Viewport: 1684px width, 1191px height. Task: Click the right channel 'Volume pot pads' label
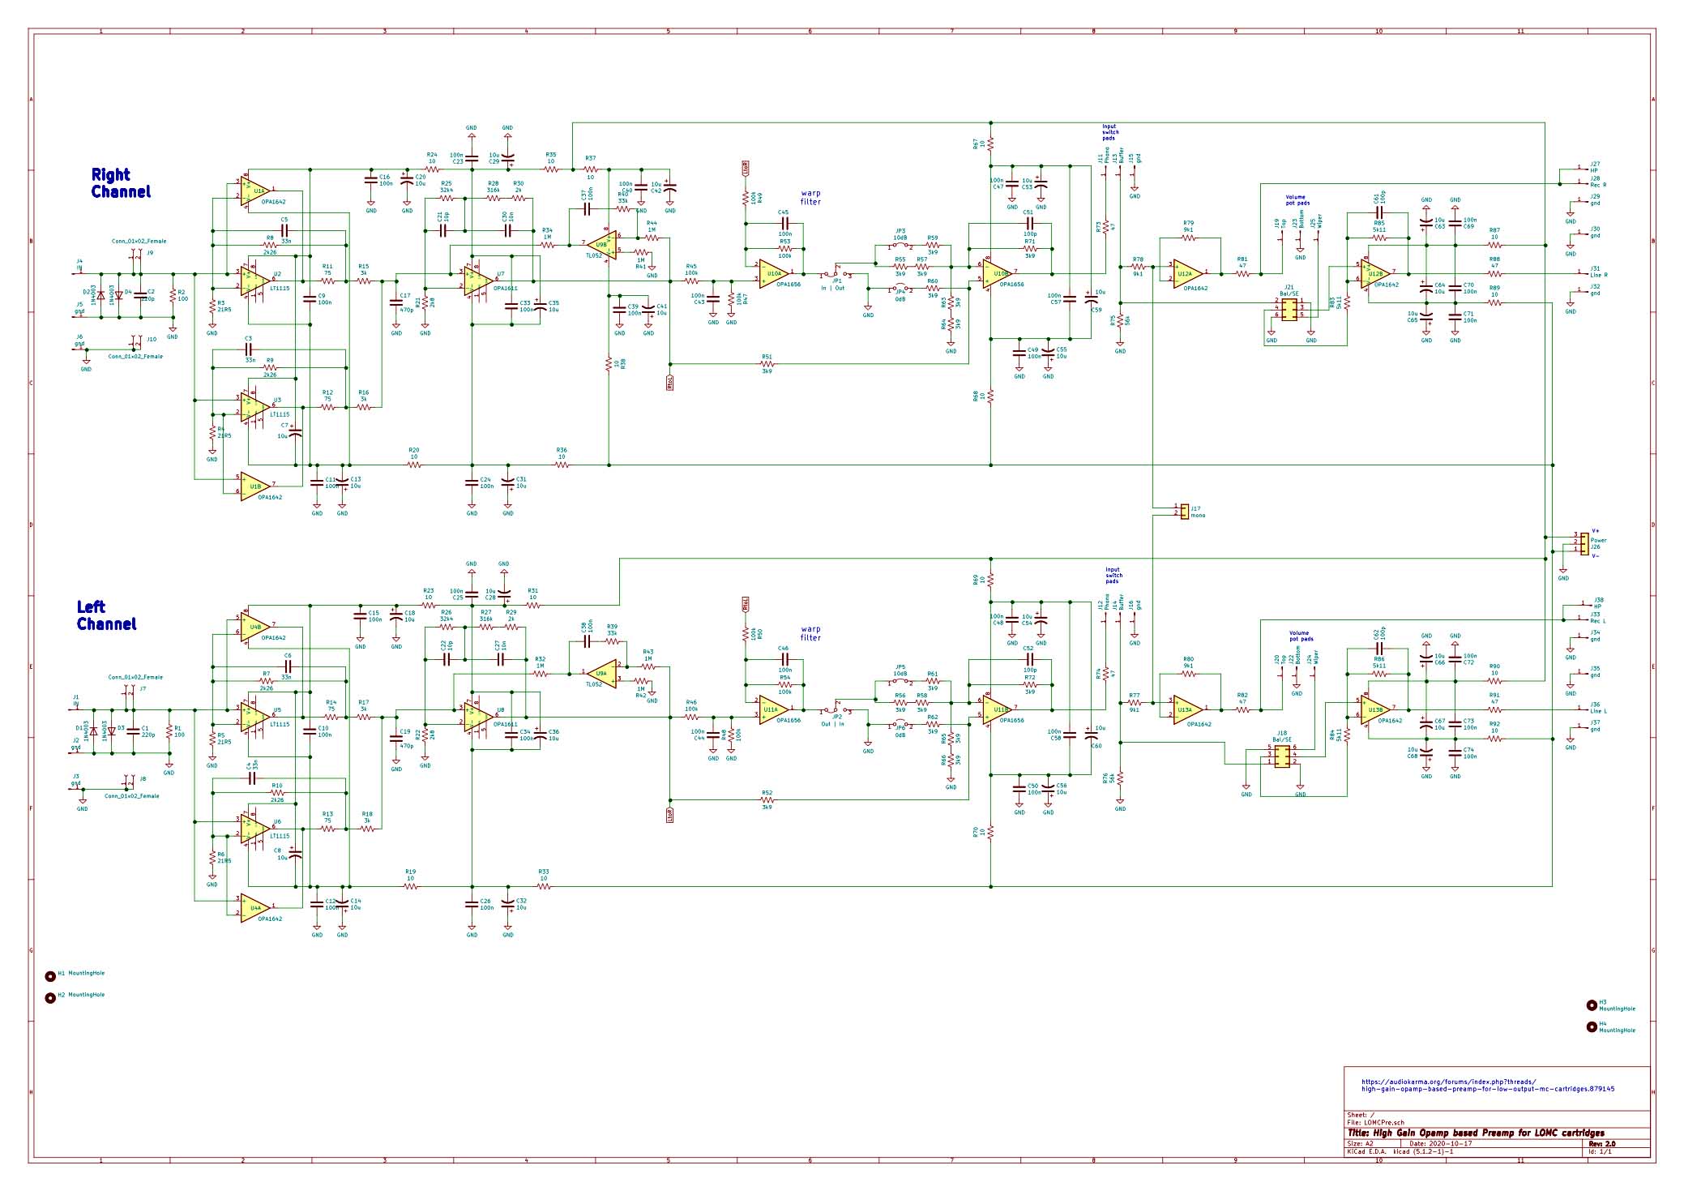(x=1296, y=200)
